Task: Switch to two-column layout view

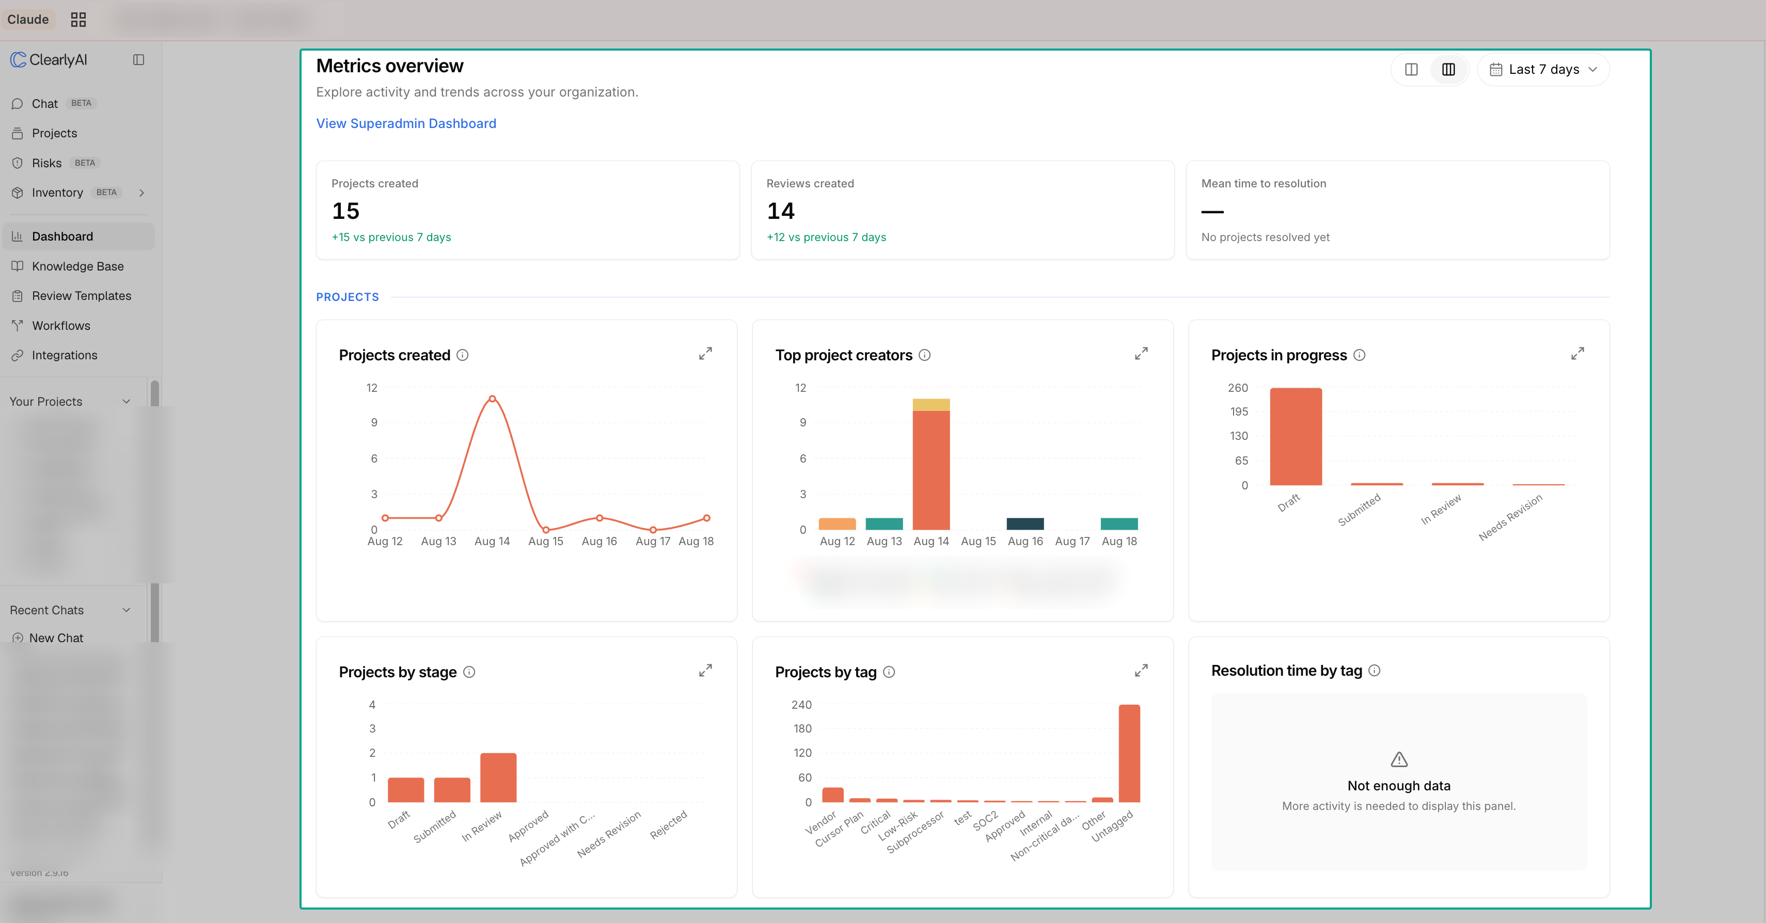Action: point(1412,69)
